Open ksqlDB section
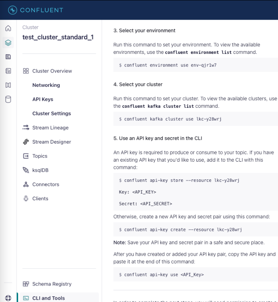Image resolution: width=278 pixels, height=302 pixels. (40, 170)
